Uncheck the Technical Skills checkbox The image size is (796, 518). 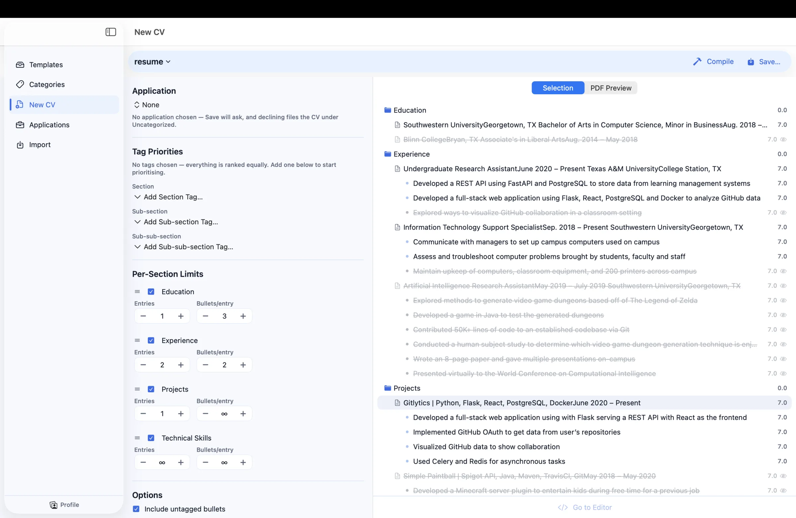(151, 438)
